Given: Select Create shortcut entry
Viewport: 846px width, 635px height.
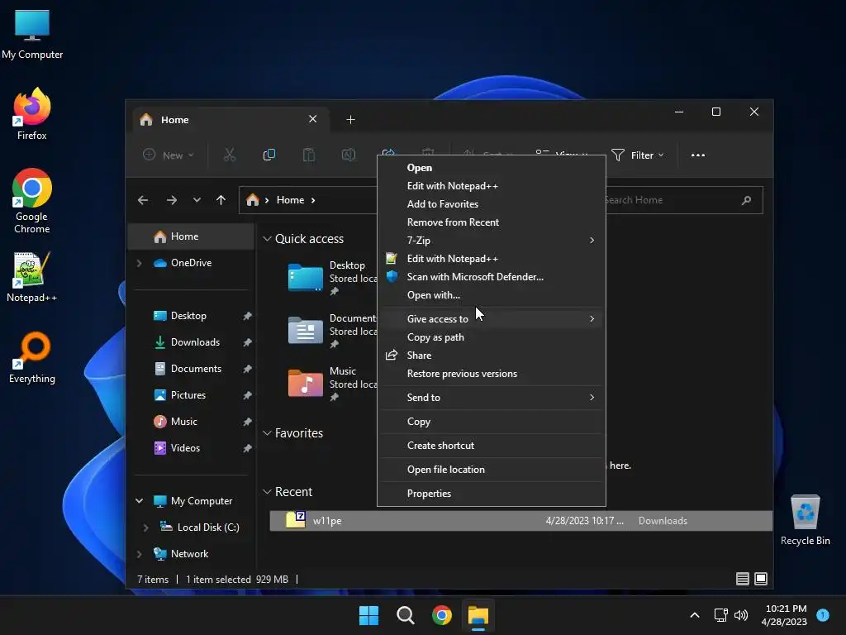Looking at the screenshot, I should tap(491, 446).
